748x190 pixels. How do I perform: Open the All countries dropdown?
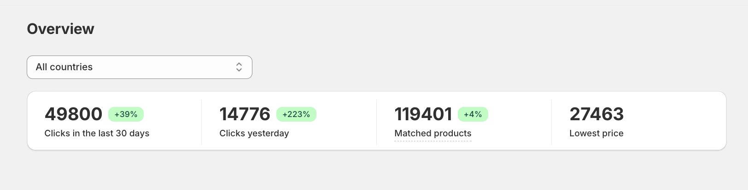pyautogui.click(x=139, y=67)
